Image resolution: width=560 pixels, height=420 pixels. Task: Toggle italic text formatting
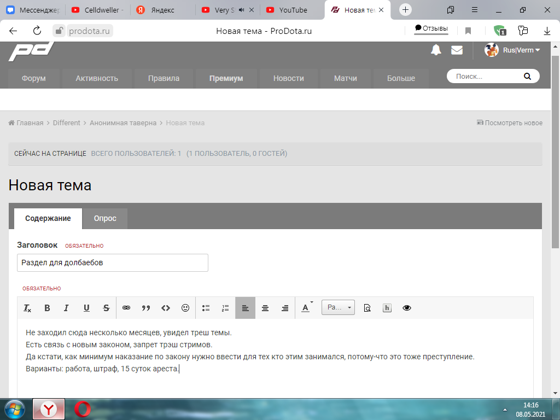(66, 308)
